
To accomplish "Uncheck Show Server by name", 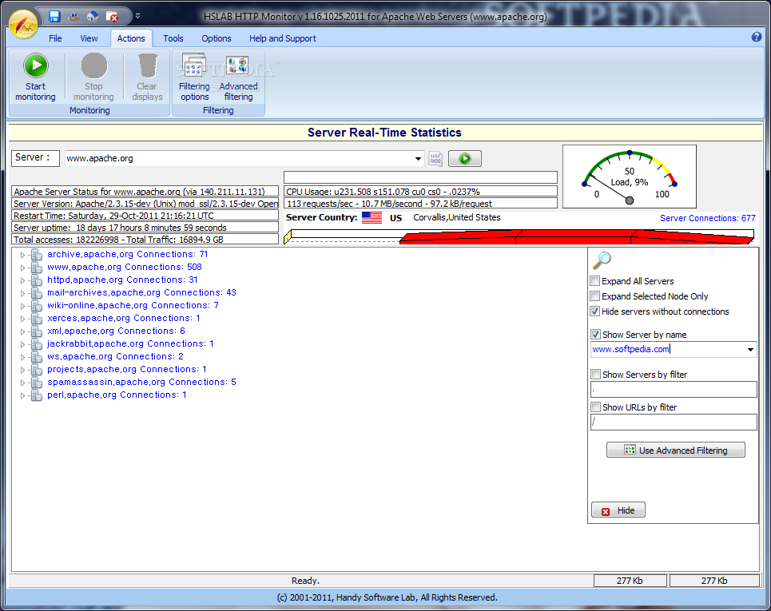I will (595, 335).
